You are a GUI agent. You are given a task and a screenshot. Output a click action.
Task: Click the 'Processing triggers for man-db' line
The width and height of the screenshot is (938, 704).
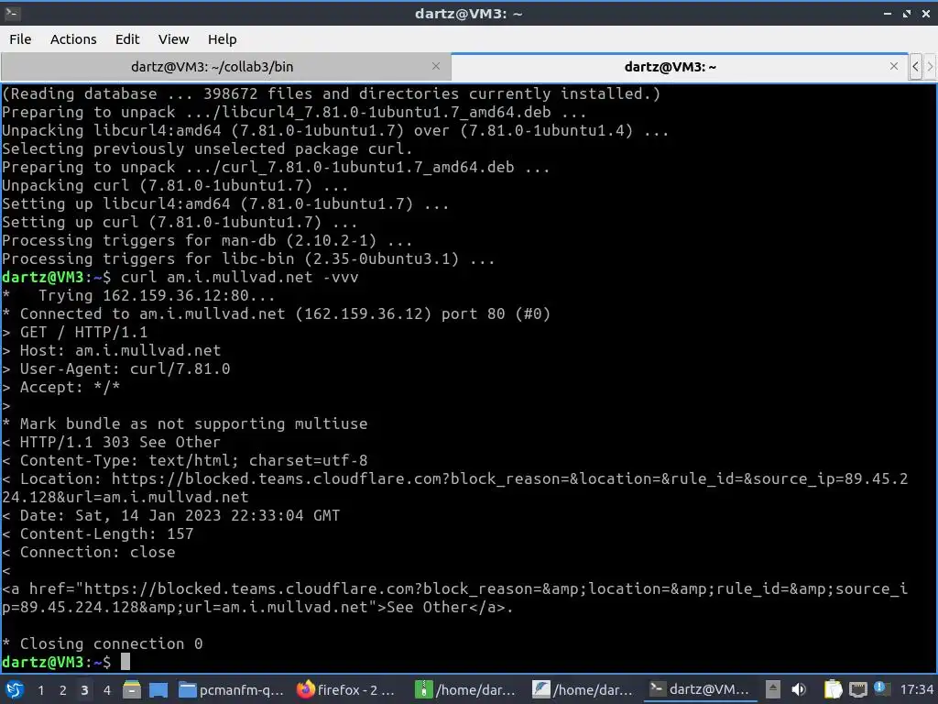[x=207, y=241]
